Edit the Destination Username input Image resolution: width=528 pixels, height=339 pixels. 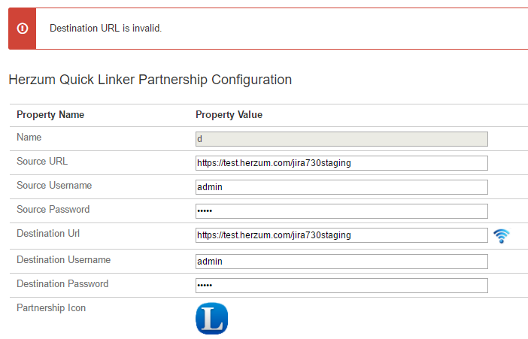click(341, 262)
